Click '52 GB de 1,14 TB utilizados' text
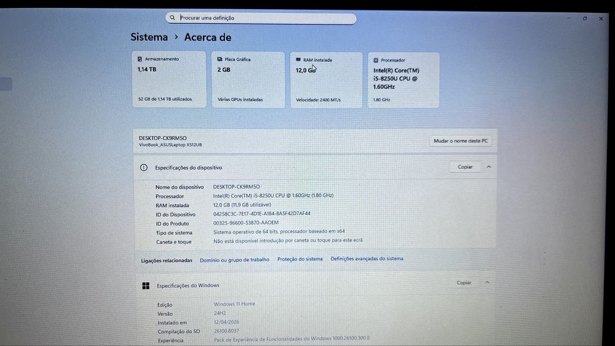Image resolution: width=615 pixels, height=346 pixels. coord(165,99)
